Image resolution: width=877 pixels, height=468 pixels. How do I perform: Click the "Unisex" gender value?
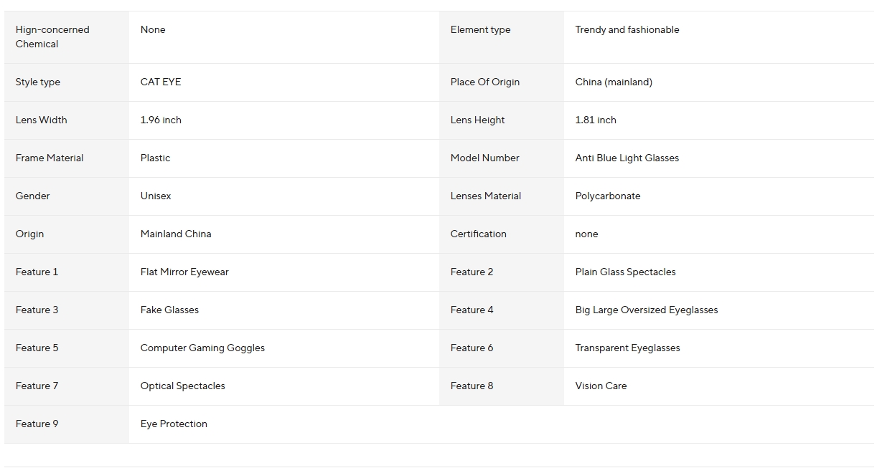pos(156,196)
